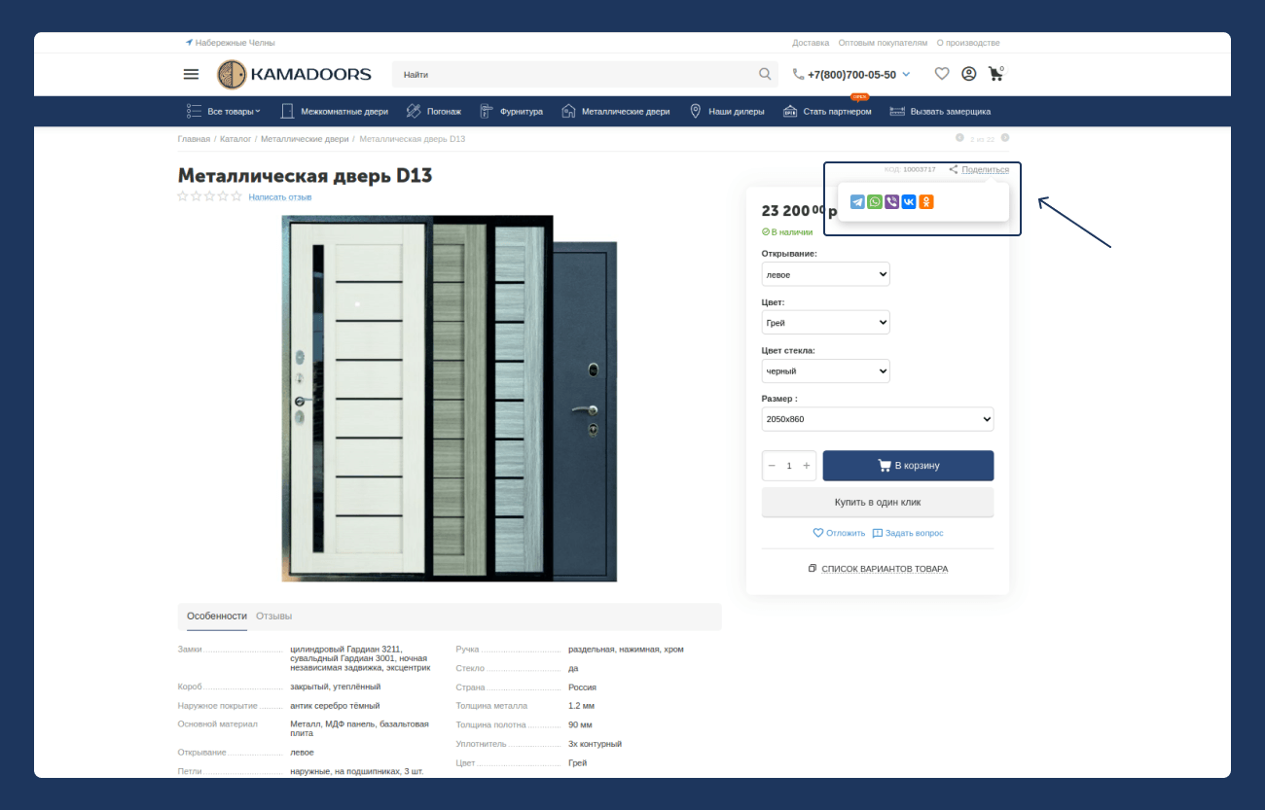
Task: Click the search magnifier icon
Action: [x=765, y=74]
